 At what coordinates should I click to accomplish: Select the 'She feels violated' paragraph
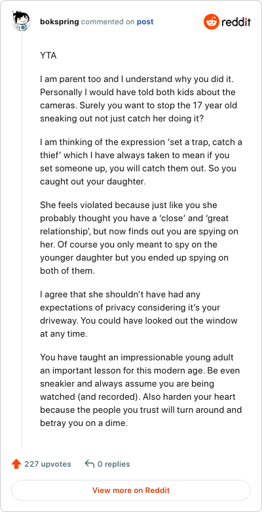tap(139, 238)
